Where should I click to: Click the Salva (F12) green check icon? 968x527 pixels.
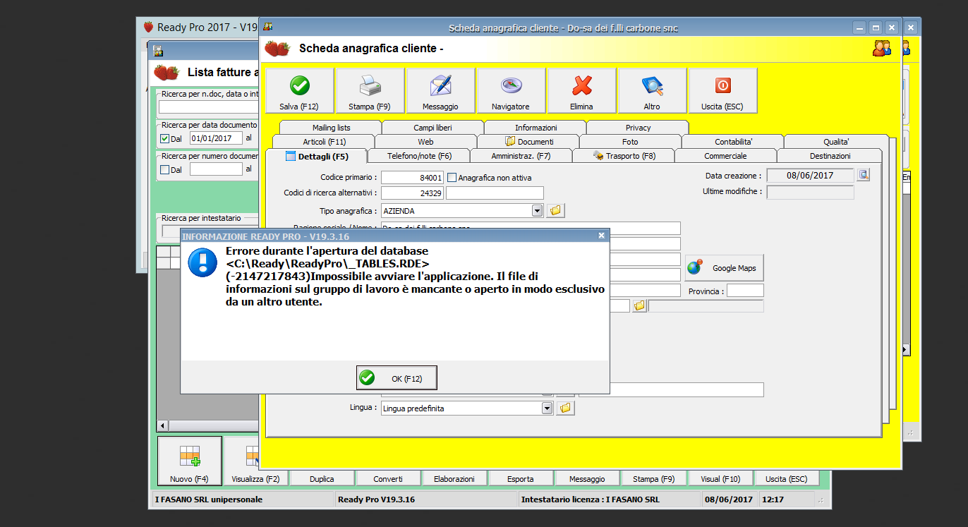point(299,86)
